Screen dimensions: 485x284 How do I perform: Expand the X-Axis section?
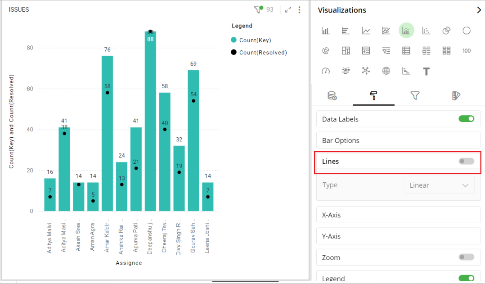click(x=398, y=215)
